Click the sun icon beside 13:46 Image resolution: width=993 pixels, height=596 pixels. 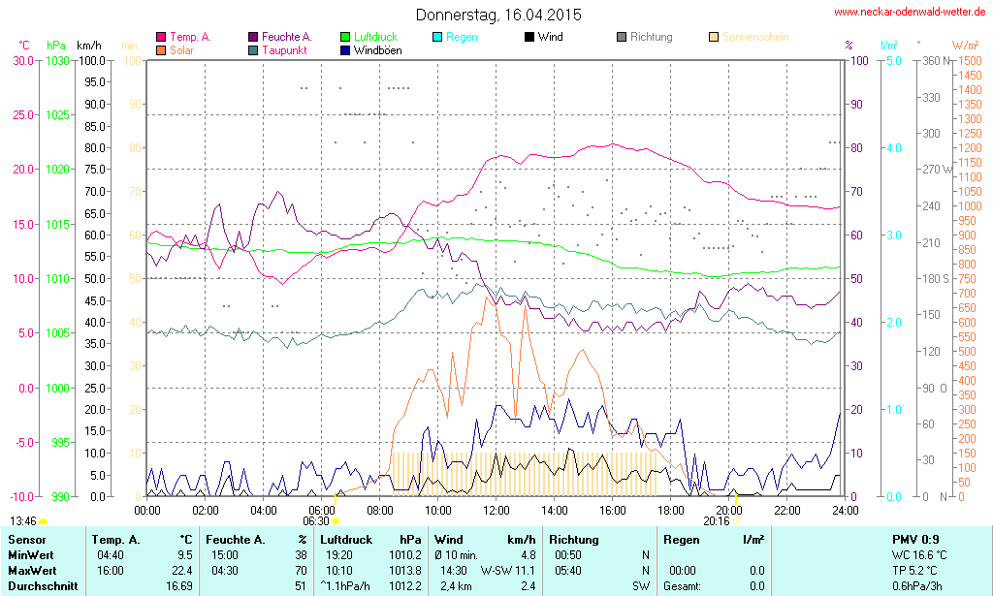[44, 521]
